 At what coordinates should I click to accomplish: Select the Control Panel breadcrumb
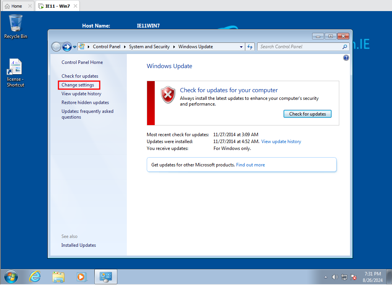(x=107, y=47)
